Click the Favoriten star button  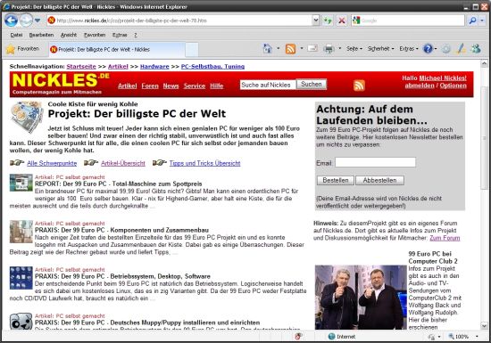(23, 49)
